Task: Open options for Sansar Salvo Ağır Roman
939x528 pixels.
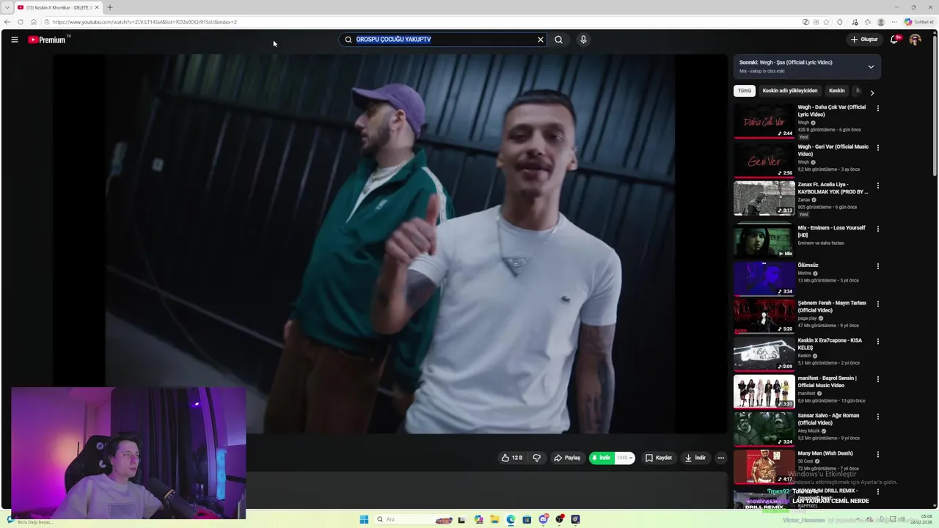Action: tap(878, 417)
